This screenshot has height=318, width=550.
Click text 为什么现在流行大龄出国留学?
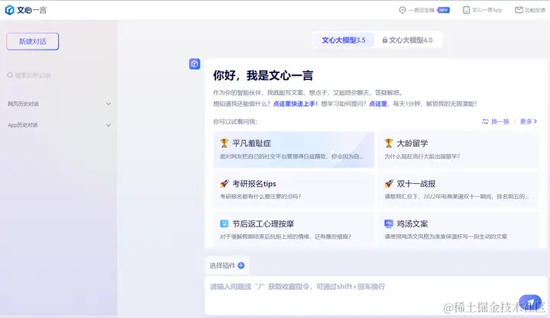[422, 156]
